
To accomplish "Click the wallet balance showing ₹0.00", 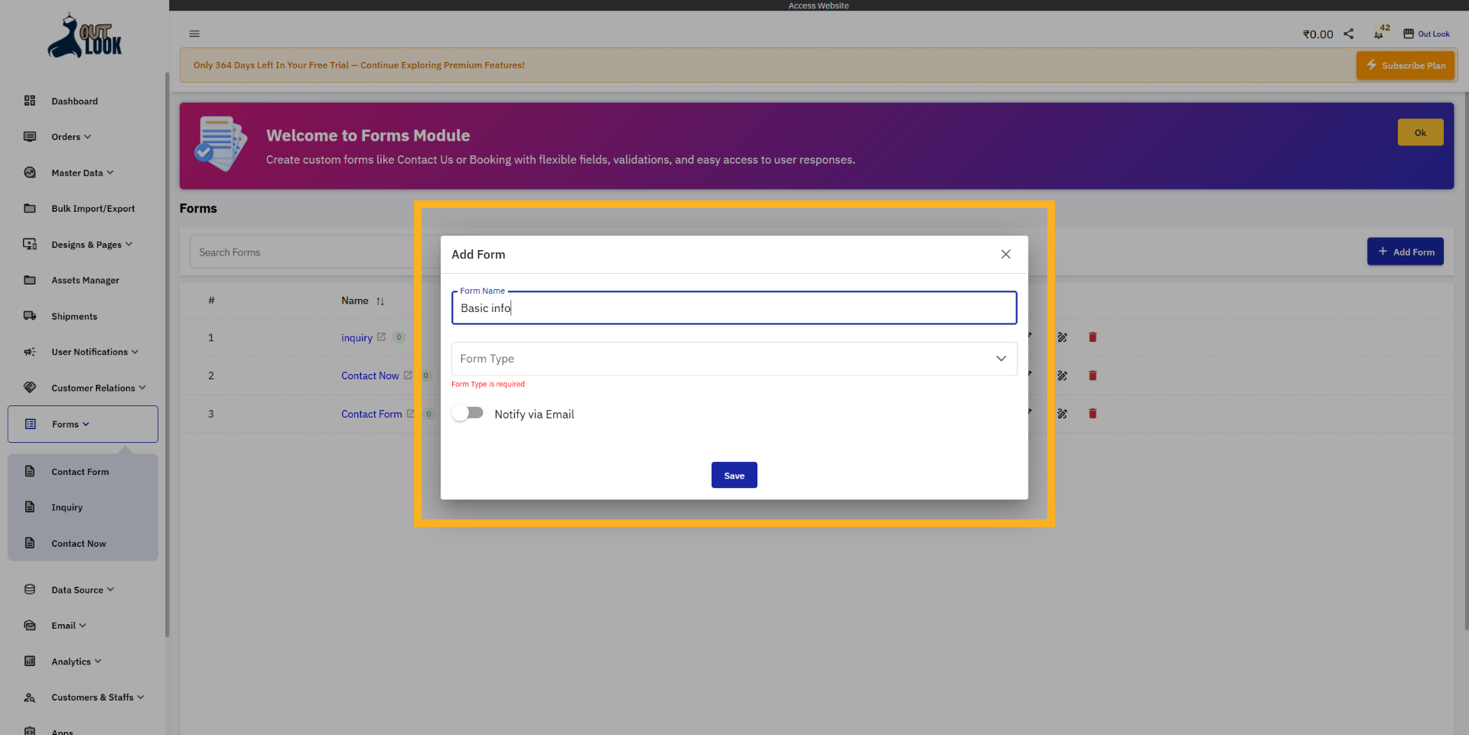I will [x=1317, y=34].
